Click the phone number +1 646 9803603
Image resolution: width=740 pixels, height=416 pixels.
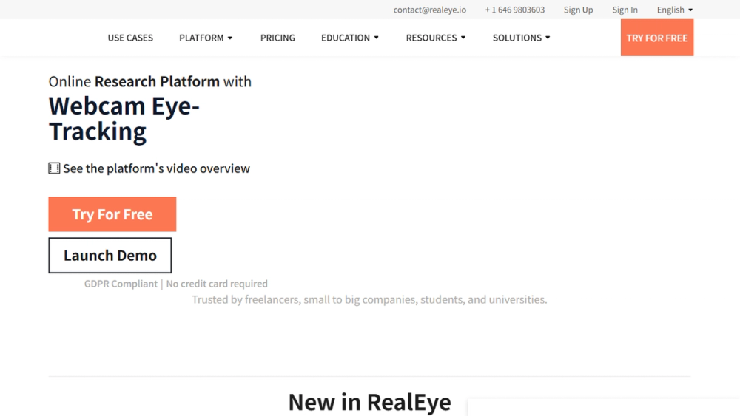pyautogui.click(x=514, y=10)
